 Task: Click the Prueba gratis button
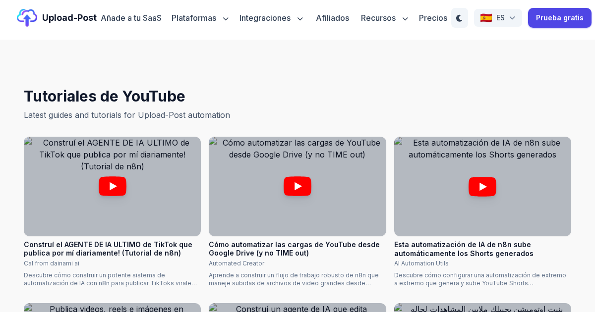[560, 18]
